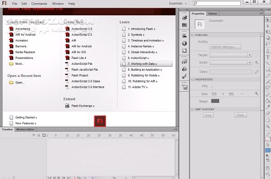Open the Swatches panel icon
The image size is (271, 179).
coord(184,25)
